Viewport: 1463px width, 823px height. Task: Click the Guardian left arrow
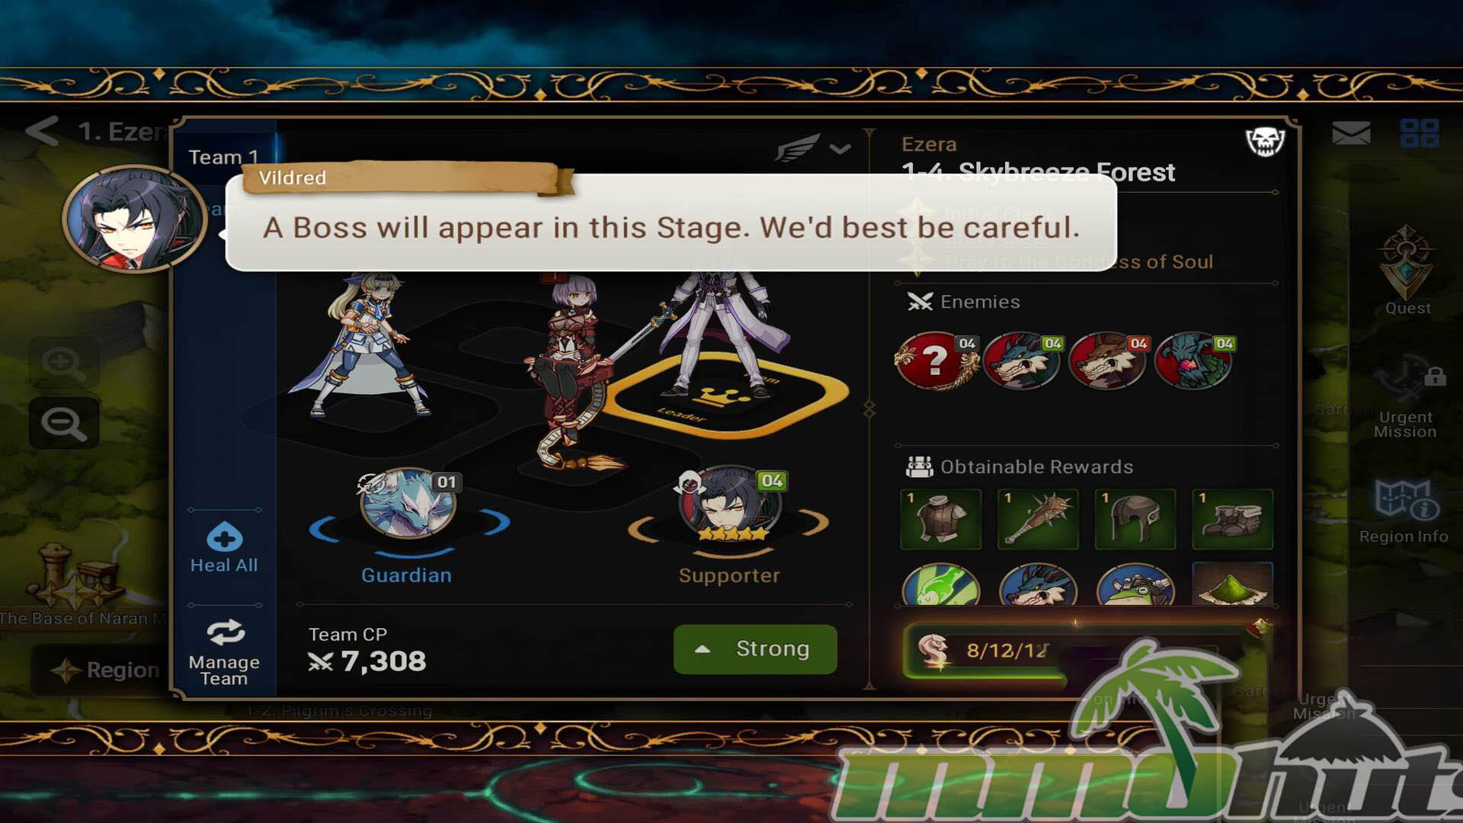point(324,529)
